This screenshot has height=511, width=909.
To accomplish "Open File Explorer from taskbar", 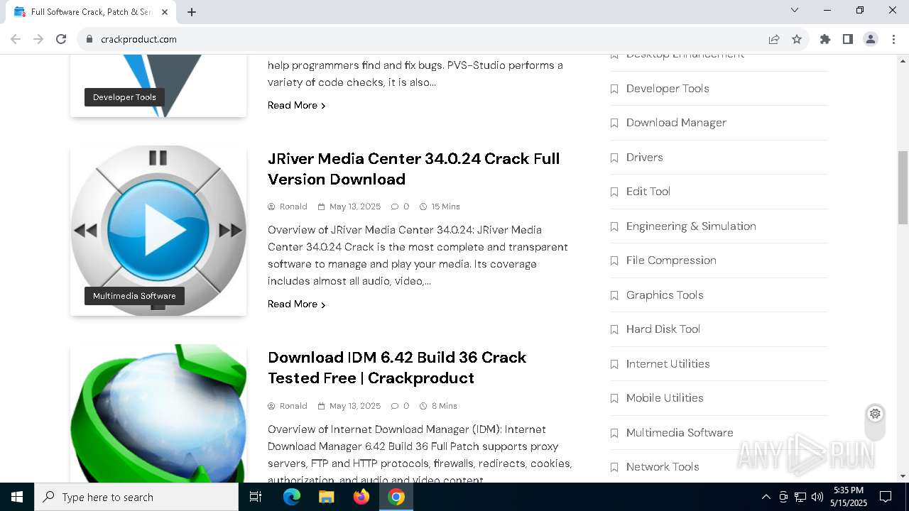I will pyautogui.click(x=327, y=497).
